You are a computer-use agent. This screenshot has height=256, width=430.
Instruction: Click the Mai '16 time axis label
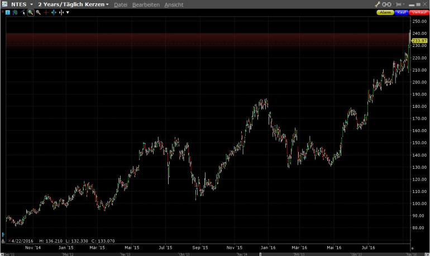[334, 248]
